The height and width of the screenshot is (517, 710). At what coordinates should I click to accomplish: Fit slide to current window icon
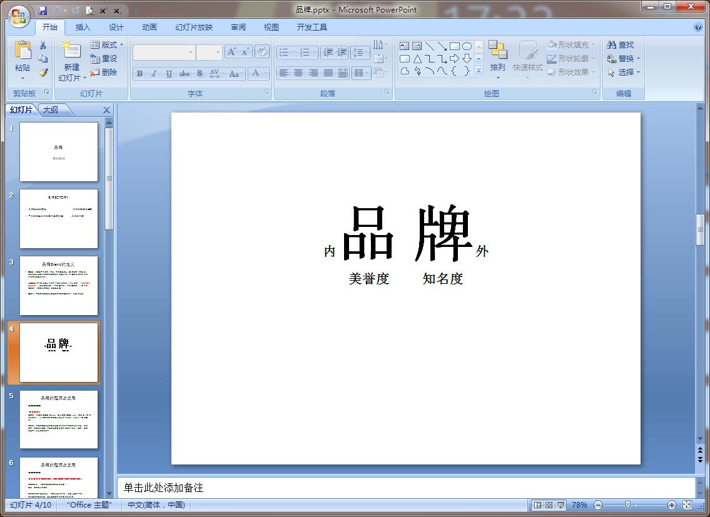687,505
